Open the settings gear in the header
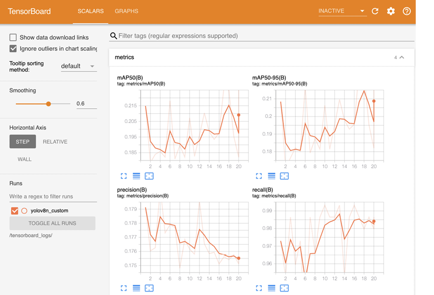 [x=391, y=11]
